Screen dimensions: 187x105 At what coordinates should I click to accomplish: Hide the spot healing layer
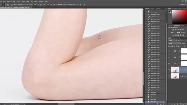click(x=169, y=70)
